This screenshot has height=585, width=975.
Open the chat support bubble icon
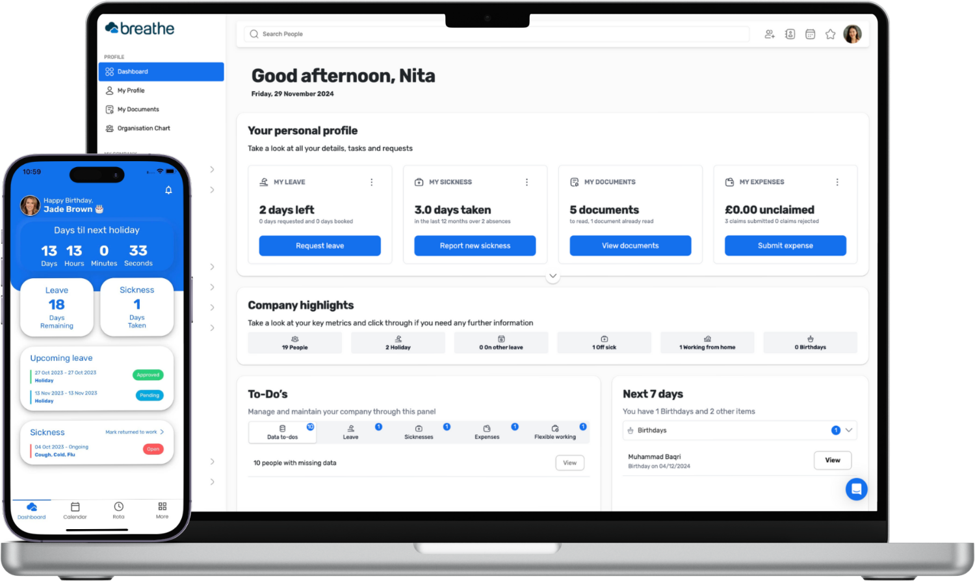pyautogui.click(x=856, y=489)
